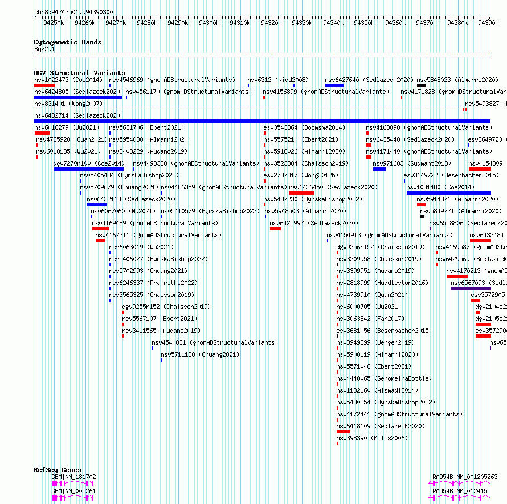Select nsv5575210 (Ebert2021) variant label

[301, 139]
